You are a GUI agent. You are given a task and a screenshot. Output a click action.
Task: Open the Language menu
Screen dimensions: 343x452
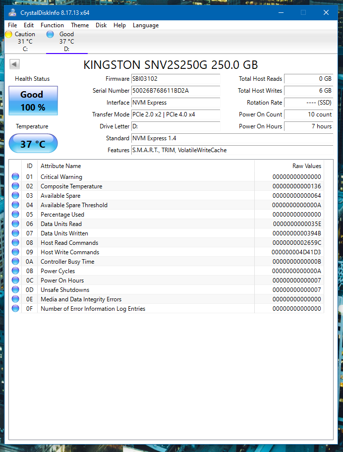(x=146, y=25)
